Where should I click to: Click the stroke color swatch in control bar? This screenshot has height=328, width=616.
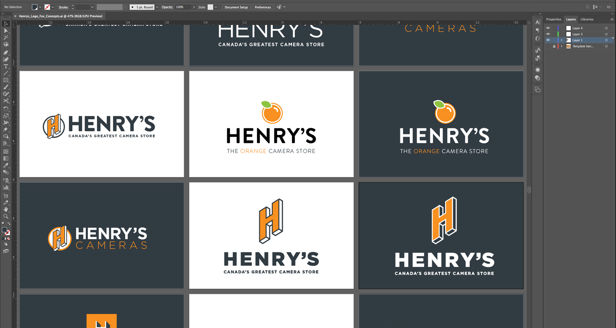point(47,7)
